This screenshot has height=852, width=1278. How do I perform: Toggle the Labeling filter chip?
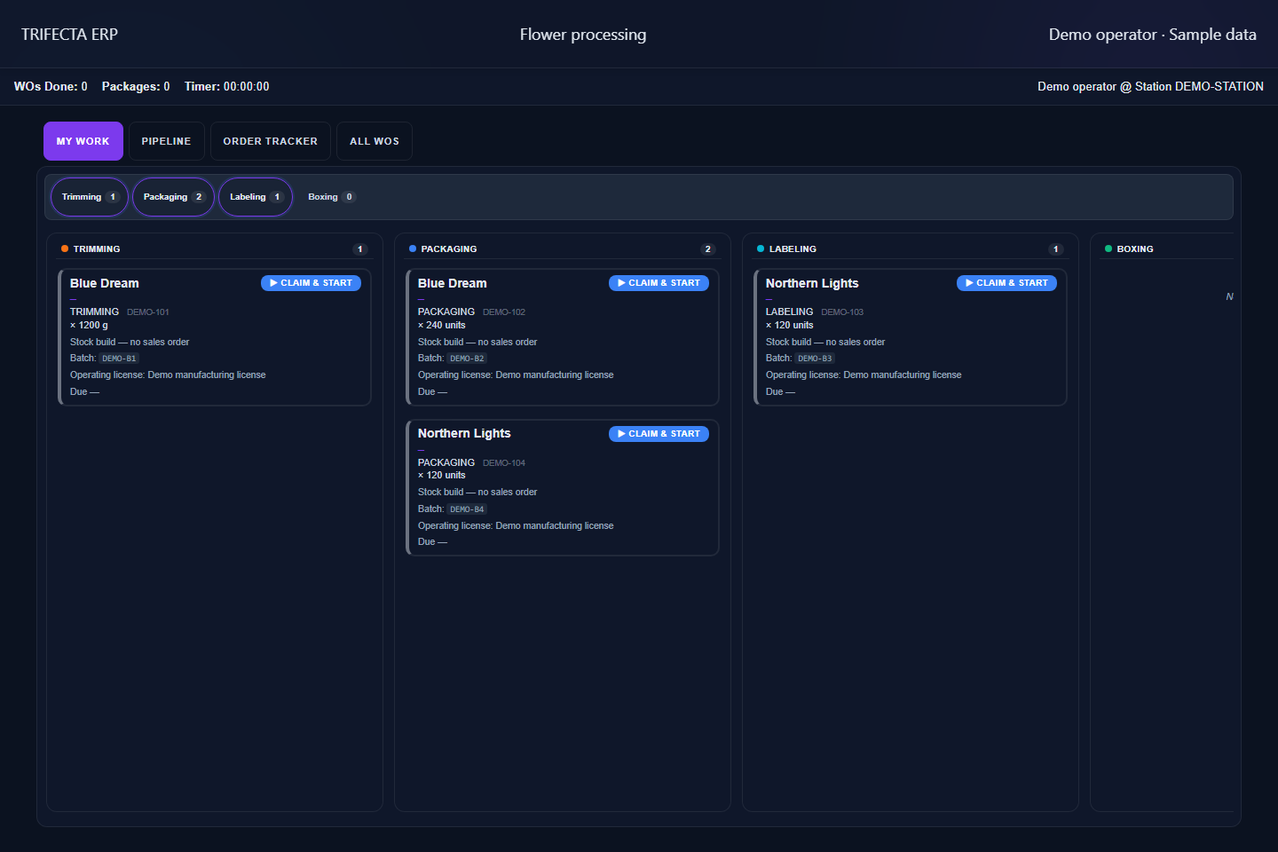tap(256, 197)
